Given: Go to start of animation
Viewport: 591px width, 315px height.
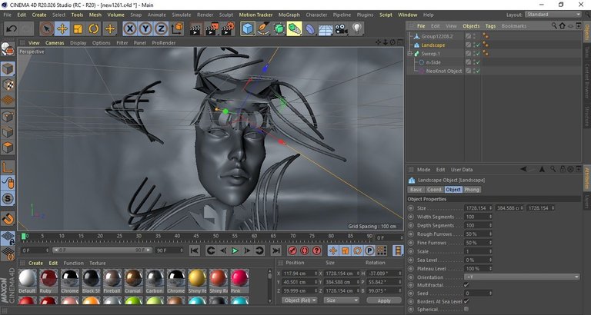Looking at the screenshot, I should coord(195,250).
